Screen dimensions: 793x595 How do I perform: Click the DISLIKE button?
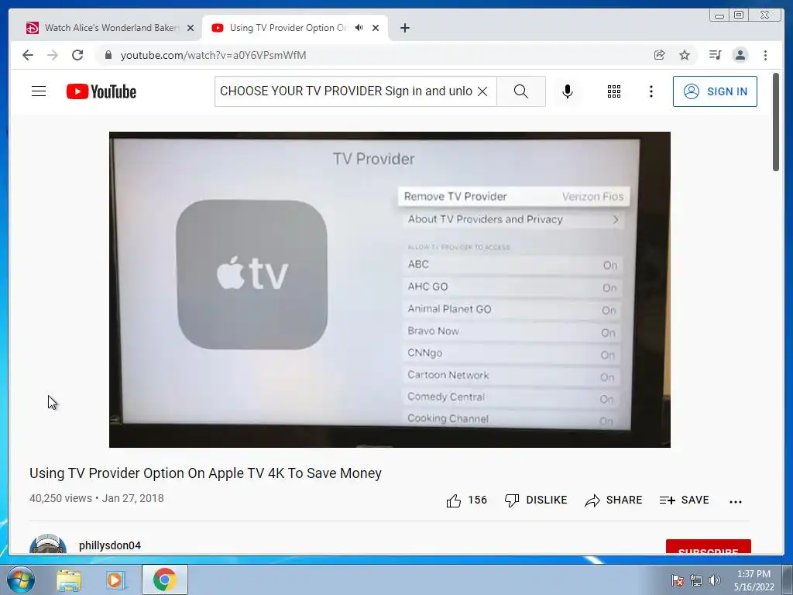point(536,500)
